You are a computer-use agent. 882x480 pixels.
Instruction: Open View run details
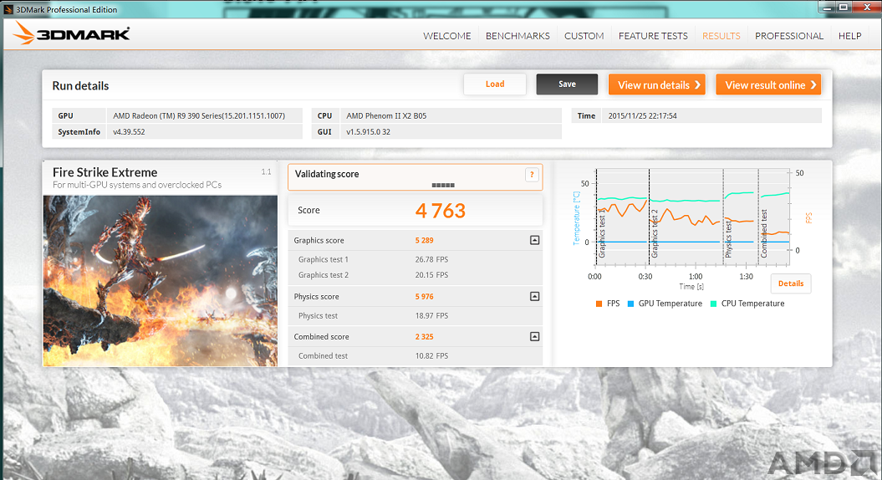click(657, 84)
